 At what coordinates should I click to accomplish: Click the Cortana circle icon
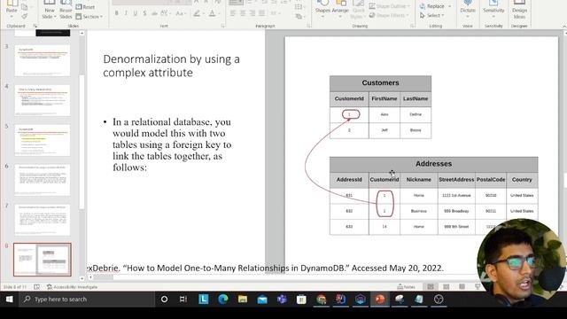pos(164,300)
